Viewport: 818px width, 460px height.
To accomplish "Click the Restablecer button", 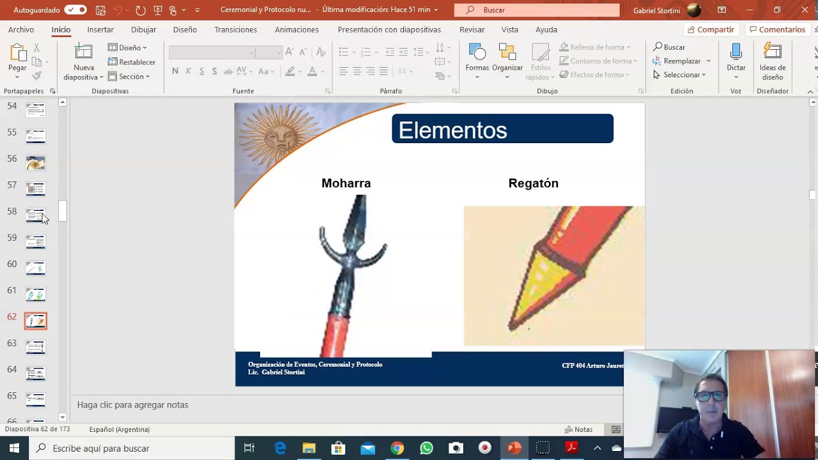I will [132, 62].
